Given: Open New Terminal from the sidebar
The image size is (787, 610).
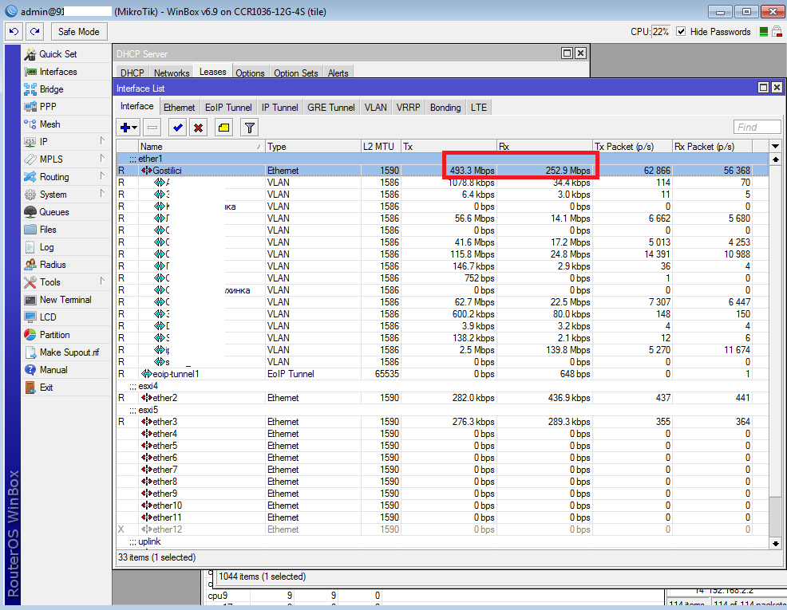Looking at the screenshot, I should 65,300.
